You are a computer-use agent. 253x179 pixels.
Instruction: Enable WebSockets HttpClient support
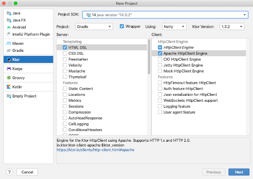[x=160, y=100]
